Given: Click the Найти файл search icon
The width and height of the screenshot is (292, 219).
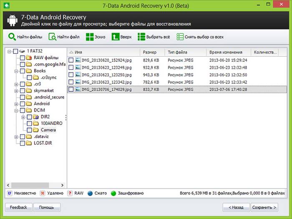Looking at the screenshot, I should (52, 37).
